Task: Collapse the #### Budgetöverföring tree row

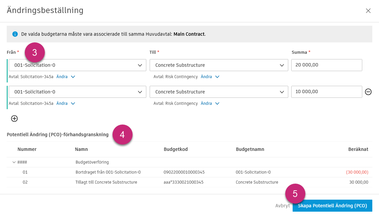Action: (14, 162)
